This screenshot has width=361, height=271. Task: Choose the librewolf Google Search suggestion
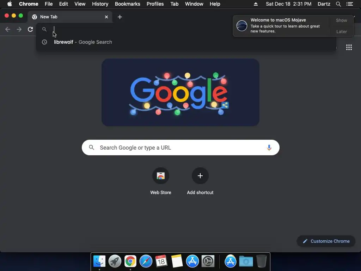point(186,42)
